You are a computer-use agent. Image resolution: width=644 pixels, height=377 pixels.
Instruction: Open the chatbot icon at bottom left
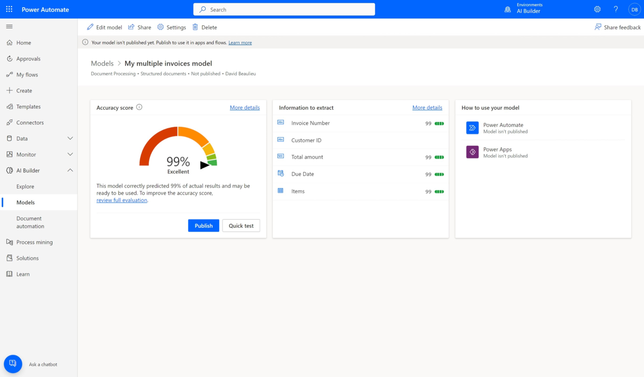(x=13, y=364)
